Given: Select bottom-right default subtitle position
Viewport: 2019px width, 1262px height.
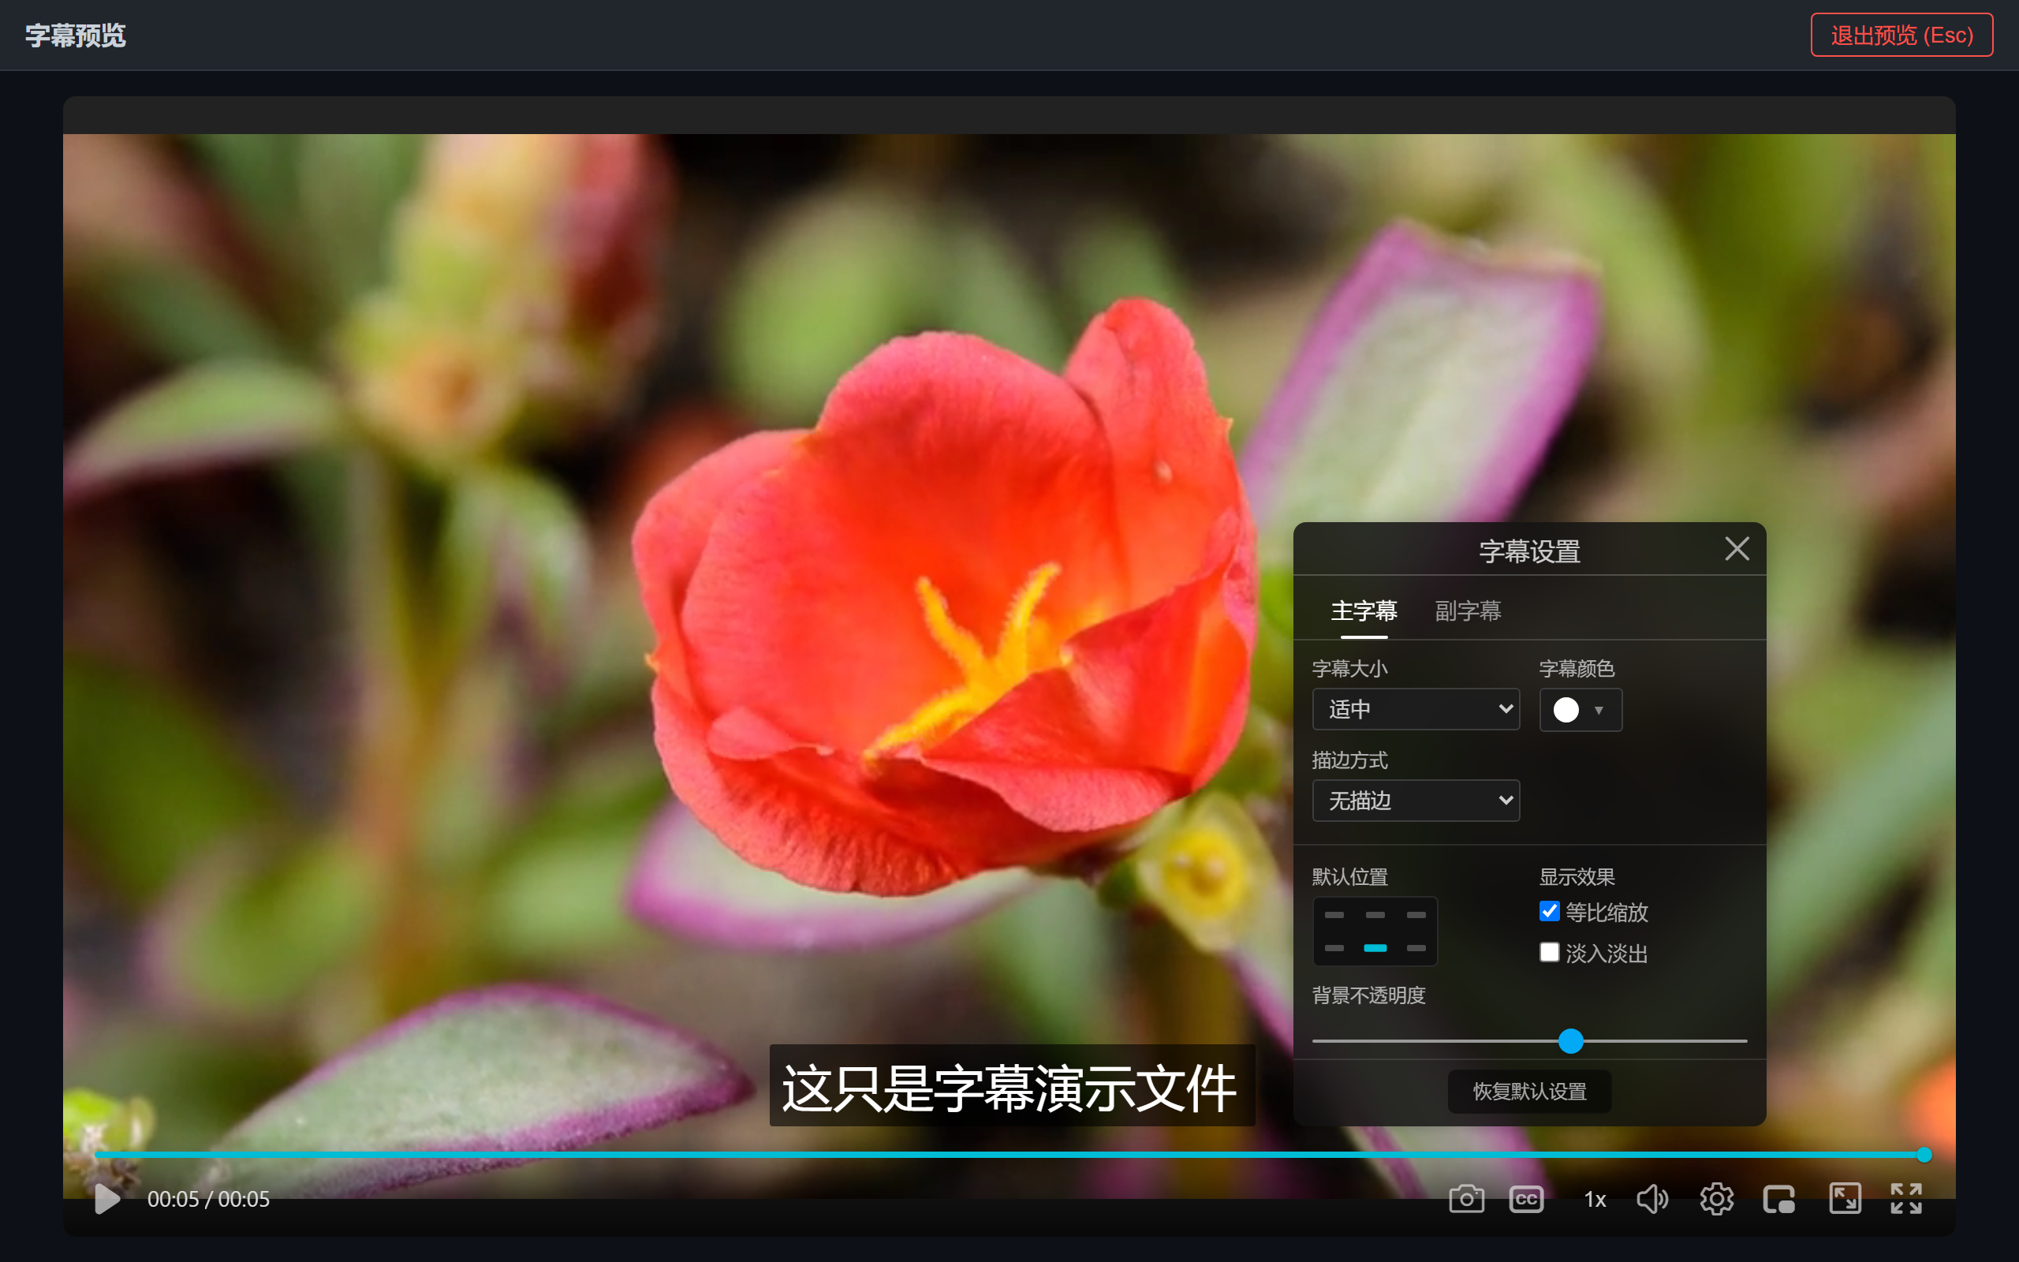Looking at the screenshot, I should click(1416, 948).
